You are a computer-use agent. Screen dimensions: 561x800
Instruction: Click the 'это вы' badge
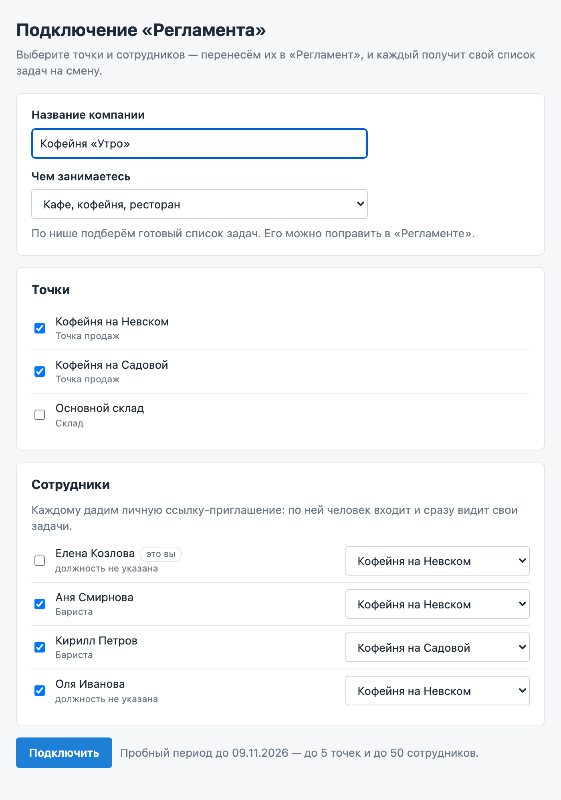coord(161,554)
